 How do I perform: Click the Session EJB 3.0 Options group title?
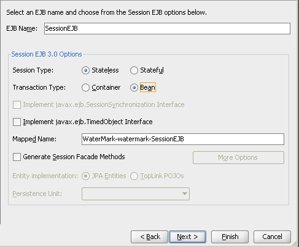tap(47, 54)
